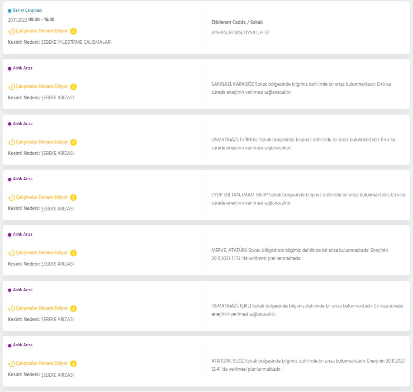Image resolution: width=413 pixels, height=392 pixels.
Task: Click info icon for ATATÜRK, SUDE outage
Action: pos(73,363)
